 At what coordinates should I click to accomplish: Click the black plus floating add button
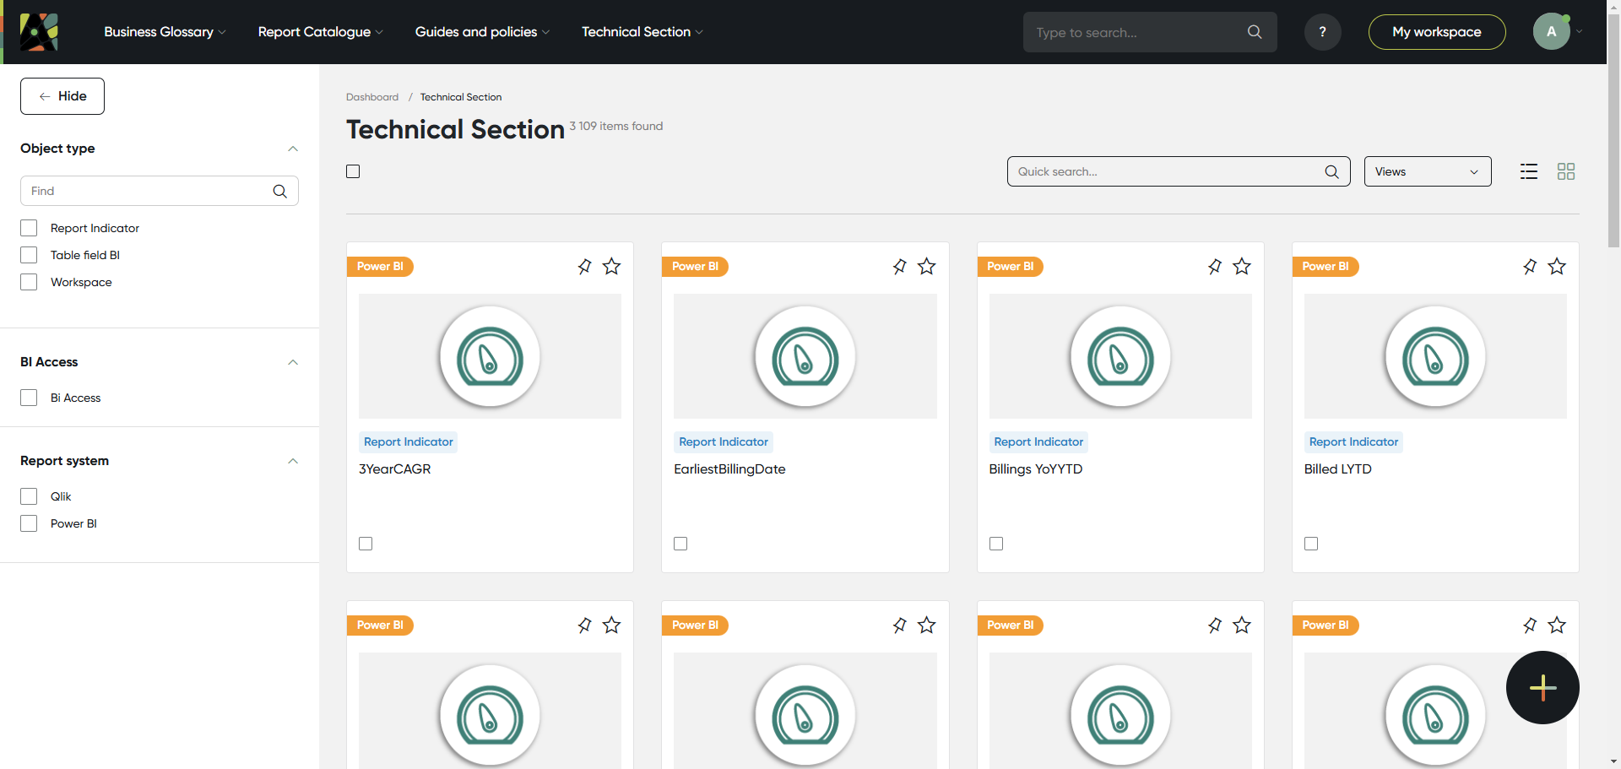click(x=1542, y=687)
